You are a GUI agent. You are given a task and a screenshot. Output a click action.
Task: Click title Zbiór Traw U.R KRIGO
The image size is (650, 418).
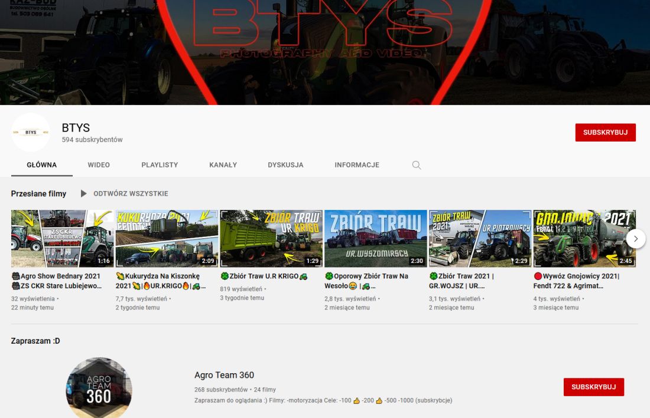coord(264,276)
